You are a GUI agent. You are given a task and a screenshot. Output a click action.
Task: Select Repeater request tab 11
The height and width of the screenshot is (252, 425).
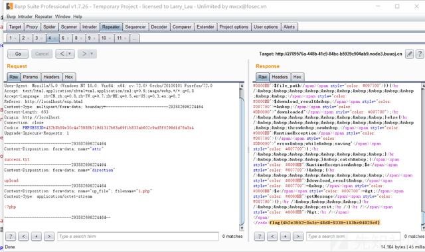tap(120, 38)
